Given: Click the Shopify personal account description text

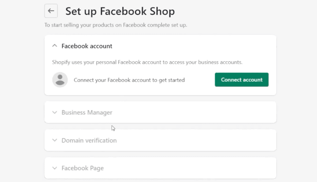Looking at the screenshot, I should tap(147, 62).
